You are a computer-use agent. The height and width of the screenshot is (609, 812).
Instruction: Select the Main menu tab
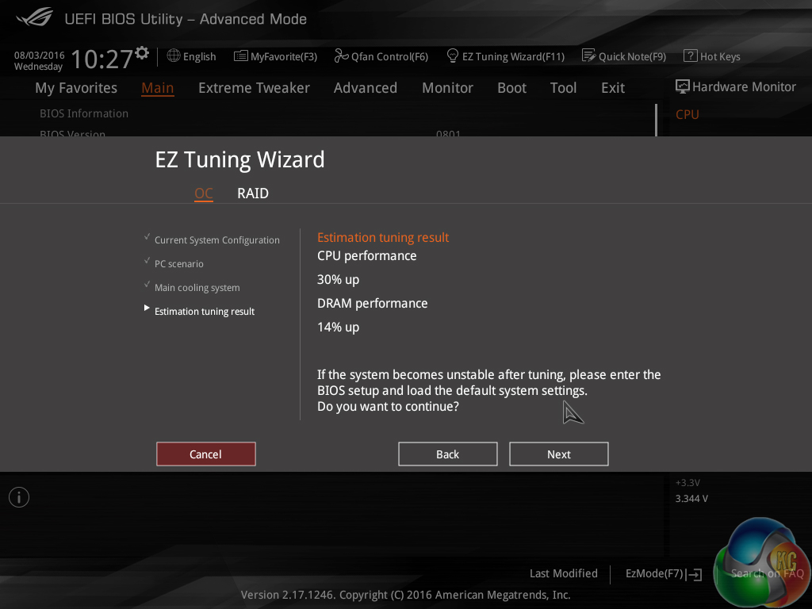click(x=158, y=88)
